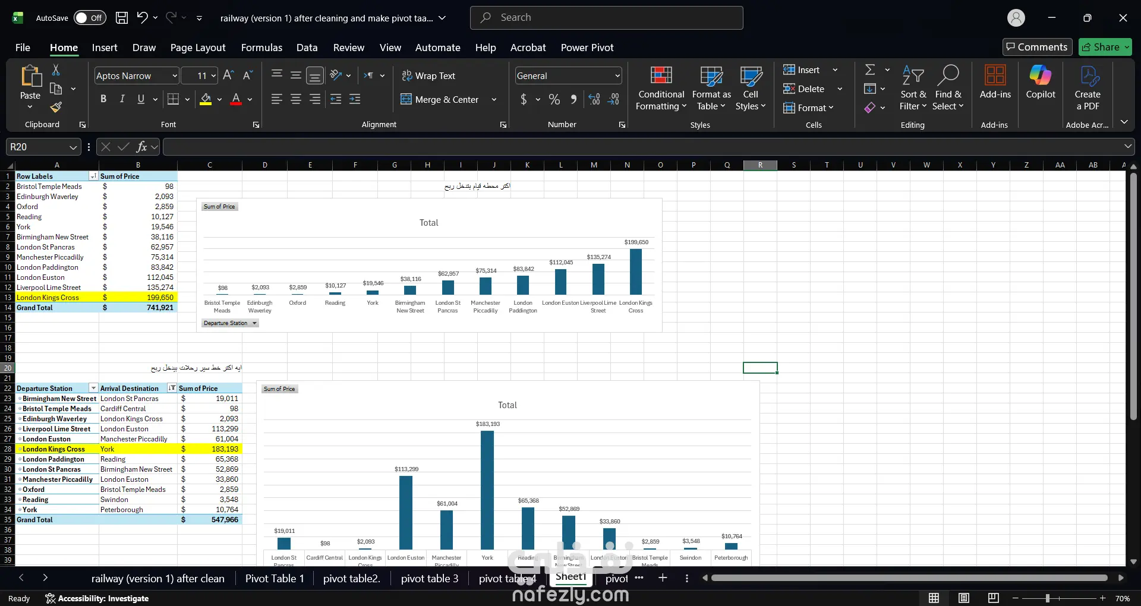The height and width of the screenshot is (606, 1141).
Task: Click the zoom slider handle in status bar
Action: click(x=1048, y=598)
